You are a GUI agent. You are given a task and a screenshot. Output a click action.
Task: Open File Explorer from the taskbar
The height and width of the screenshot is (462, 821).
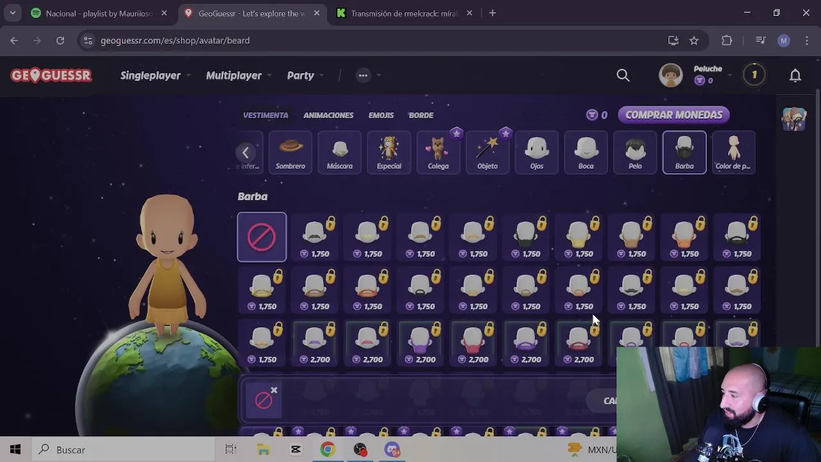point(264,450)
